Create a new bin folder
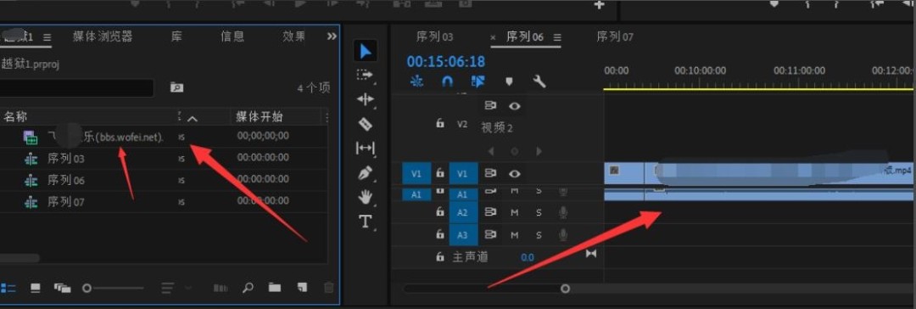This screenshot has width=916, height=309. [275, 287]
